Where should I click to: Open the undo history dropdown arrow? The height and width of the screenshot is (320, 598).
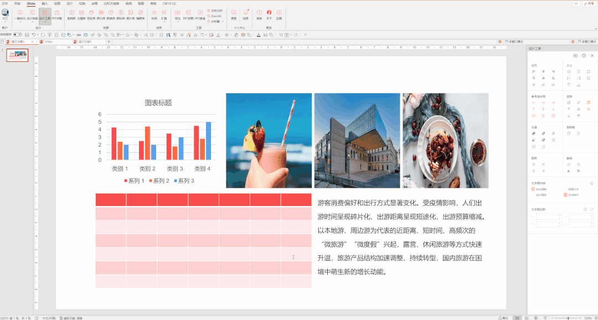pos(38,35)
